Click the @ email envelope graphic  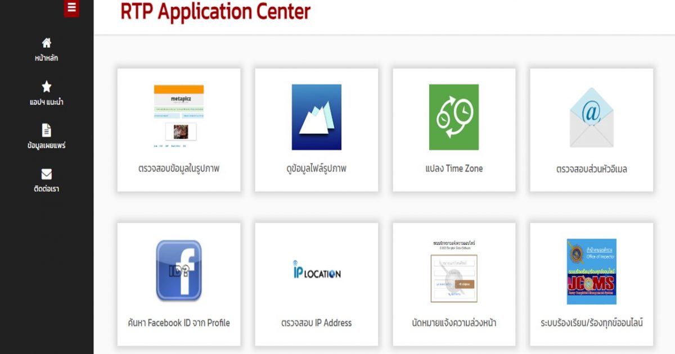[x=591, y=116]
